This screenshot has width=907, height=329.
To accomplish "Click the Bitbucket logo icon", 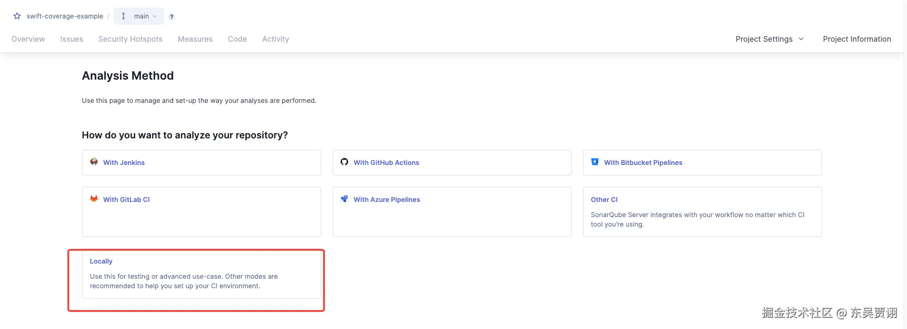I will coord(595,162).
